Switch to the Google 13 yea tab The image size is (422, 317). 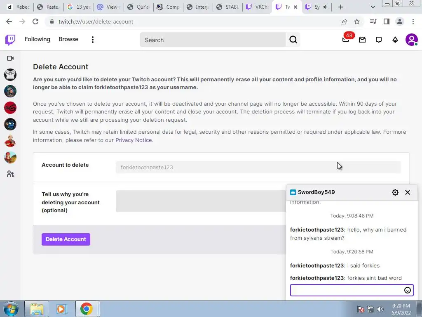pyautogui.click(x=79, y=7)
